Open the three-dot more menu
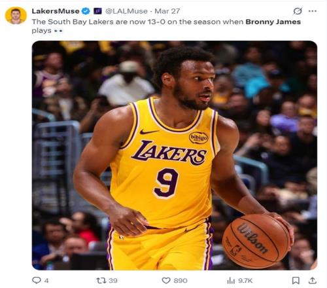 313,11
